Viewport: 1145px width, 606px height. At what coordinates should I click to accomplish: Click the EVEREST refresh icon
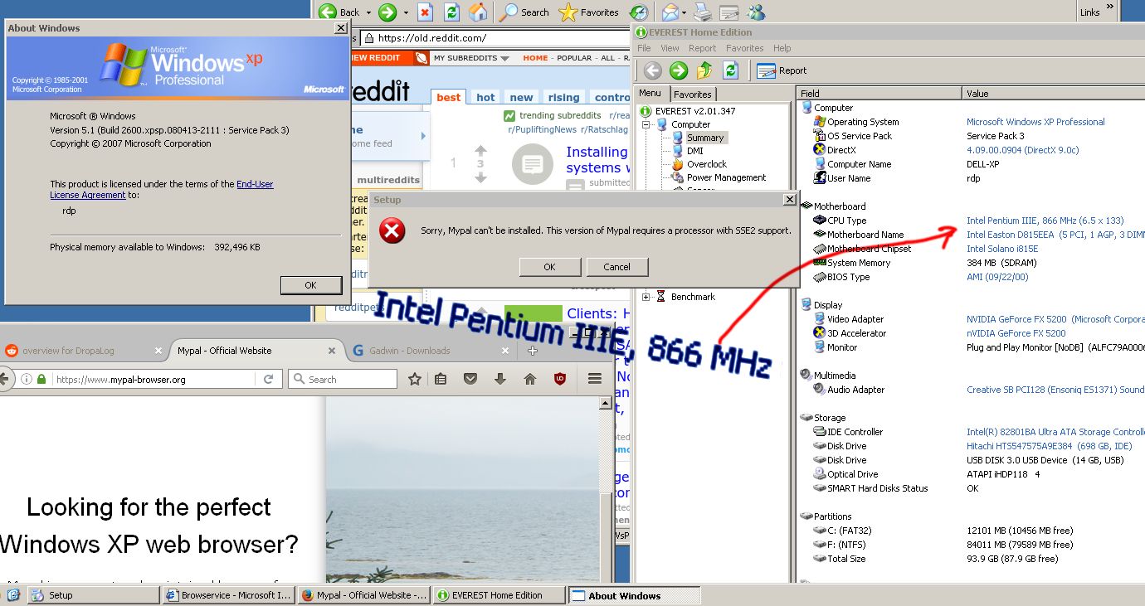pyautogui.click(x=730, y=70)
